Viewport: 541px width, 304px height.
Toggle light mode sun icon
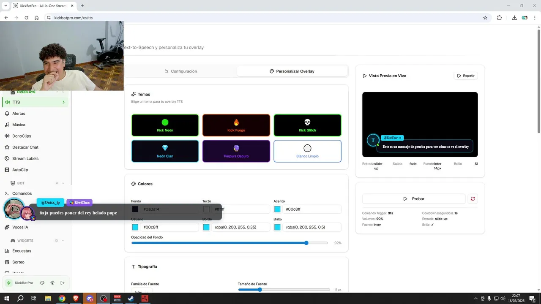(x=52, y=283)
